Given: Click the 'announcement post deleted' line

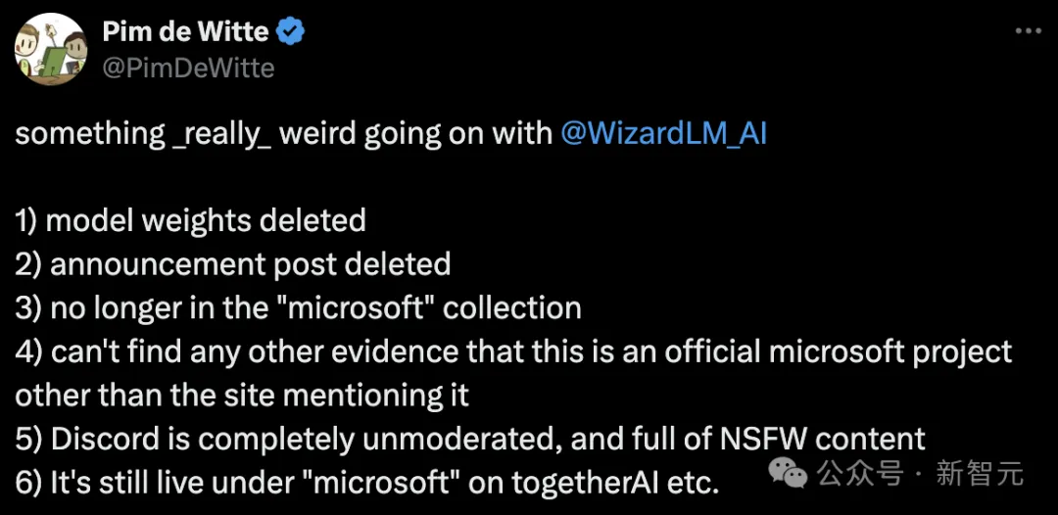Looking at the screenshot, I should coord(233,264).
